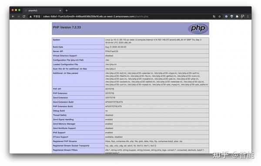261x166 pixels.
Task: Select the Zend Extension Build label
Action: point(63,102)
